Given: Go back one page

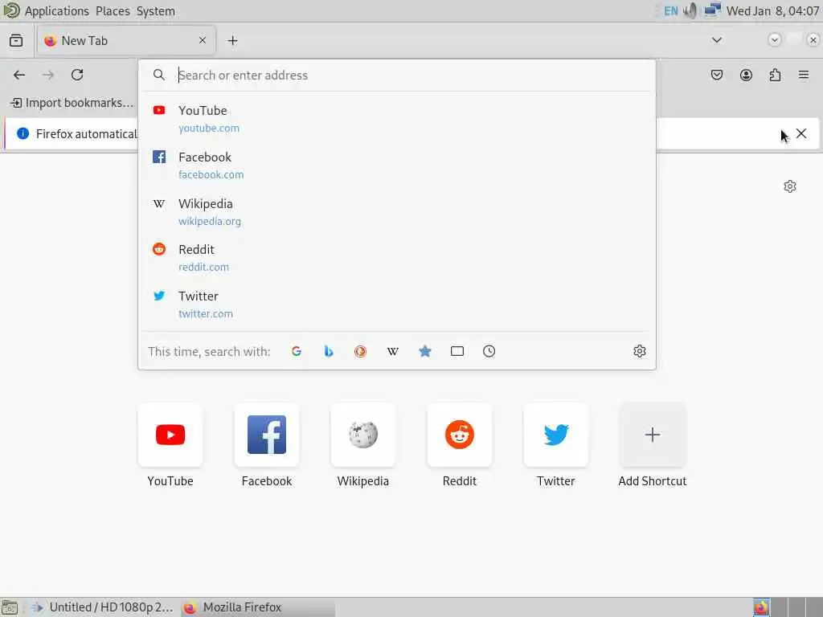Looking at the screenshot, I should click(19, 75).
